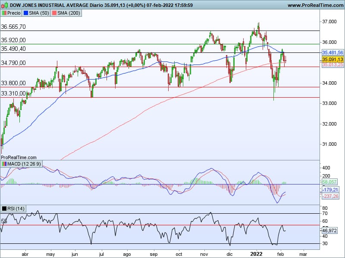Click the 200 MACD axis label
Screen dimensions: 345x258
(326, 176)
